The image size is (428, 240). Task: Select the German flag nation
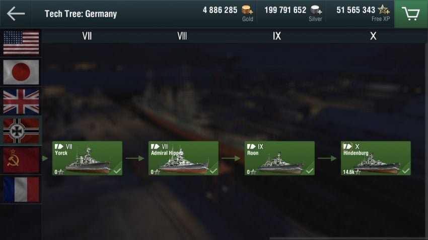[x=21, y=131]
